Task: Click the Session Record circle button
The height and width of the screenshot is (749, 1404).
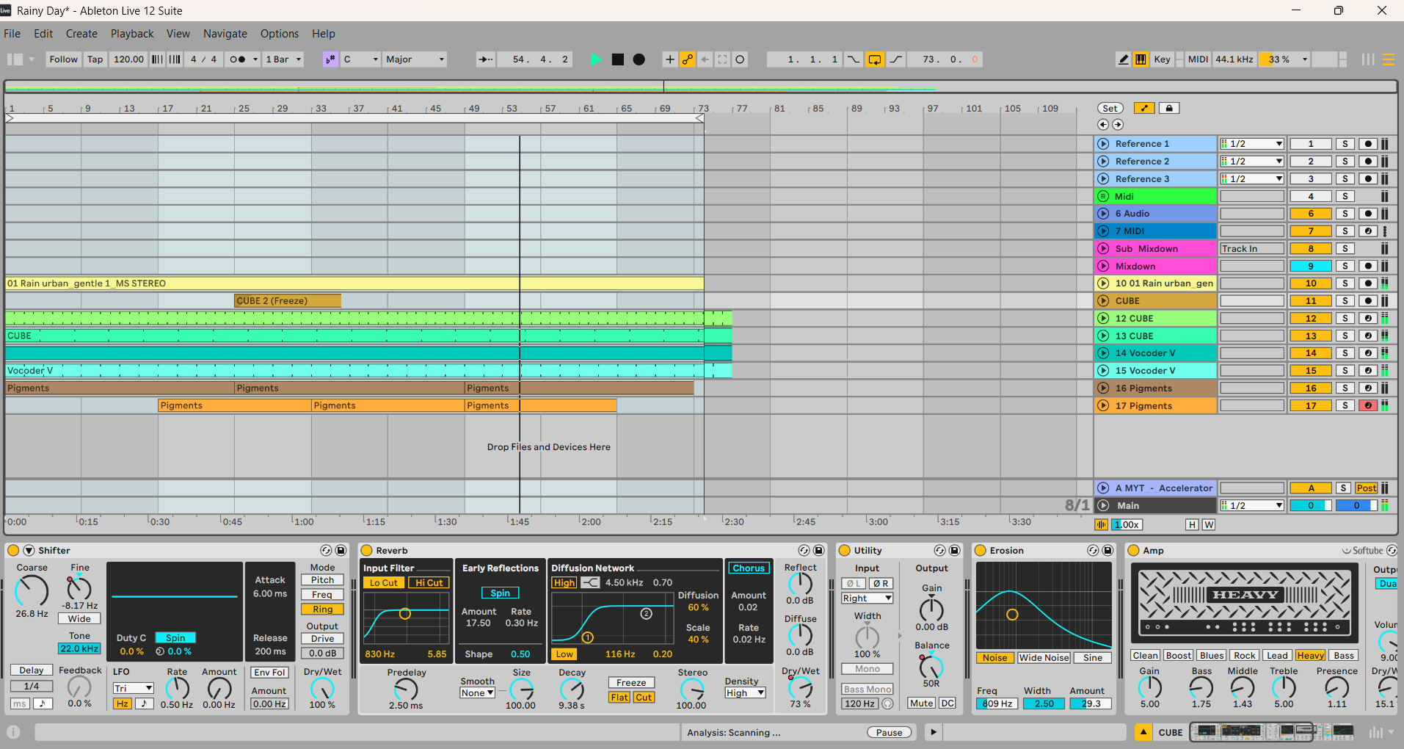Action: coord(741,59)
